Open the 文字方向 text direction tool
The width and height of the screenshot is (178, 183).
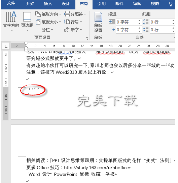[11, 21]
